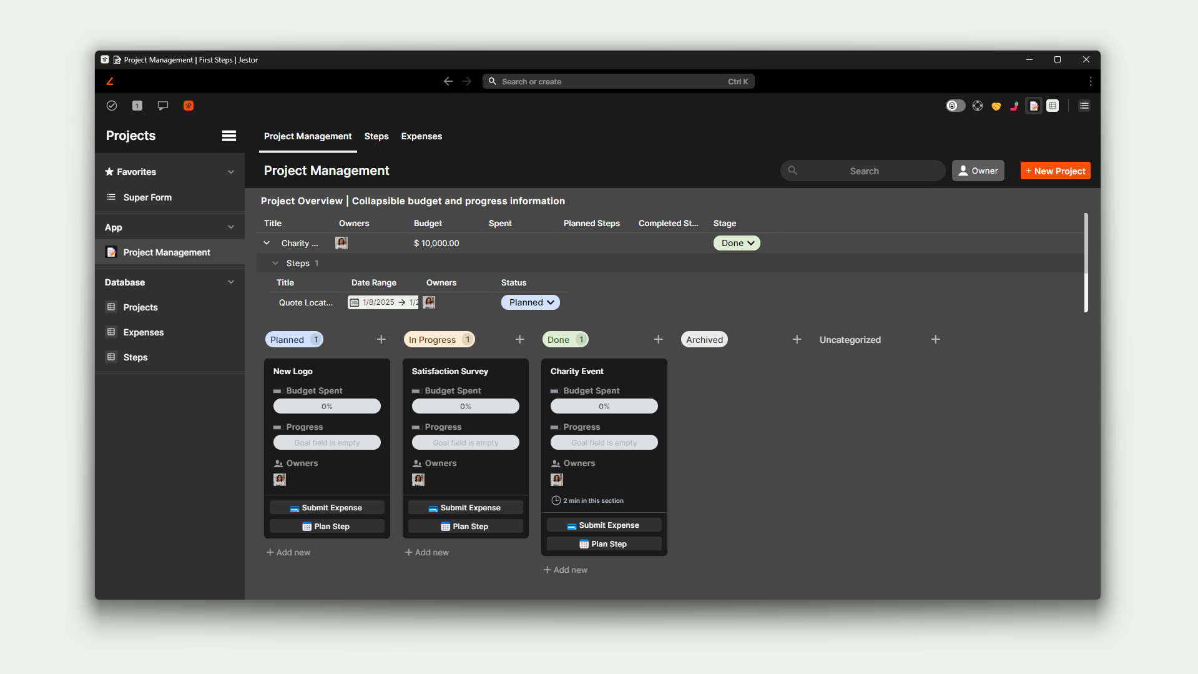This screenshot has height=674, width=1198.
Task: Click the owner avatar in Quote Locat... row
Action: [x=429, y=302]
